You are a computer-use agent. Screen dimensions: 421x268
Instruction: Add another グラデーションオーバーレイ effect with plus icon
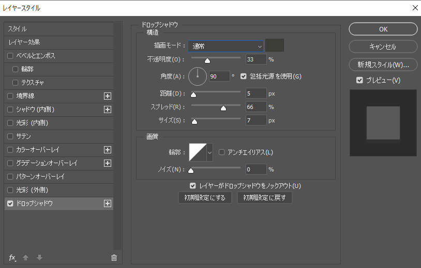click(108, 163)
